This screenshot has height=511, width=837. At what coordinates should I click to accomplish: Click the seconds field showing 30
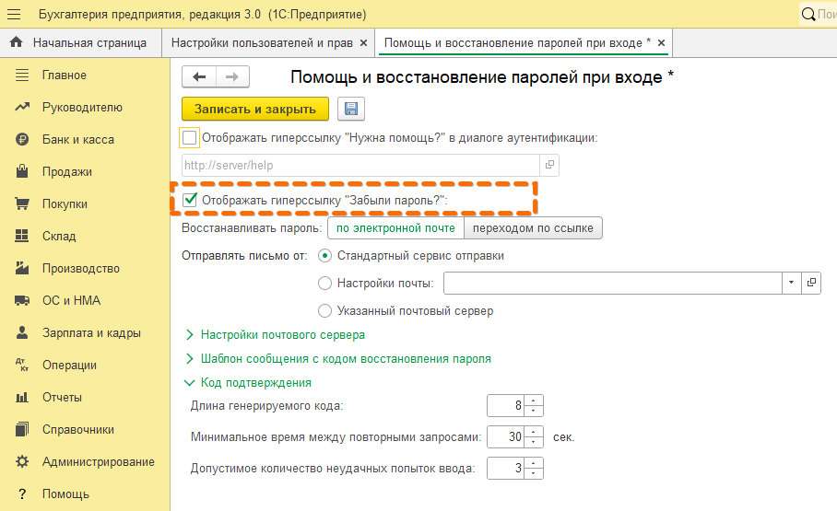pyautogui.click(x=505, y=436)
